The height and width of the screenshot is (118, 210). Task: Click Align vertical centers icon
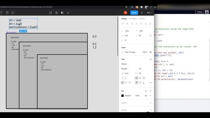tap(141, 24)
